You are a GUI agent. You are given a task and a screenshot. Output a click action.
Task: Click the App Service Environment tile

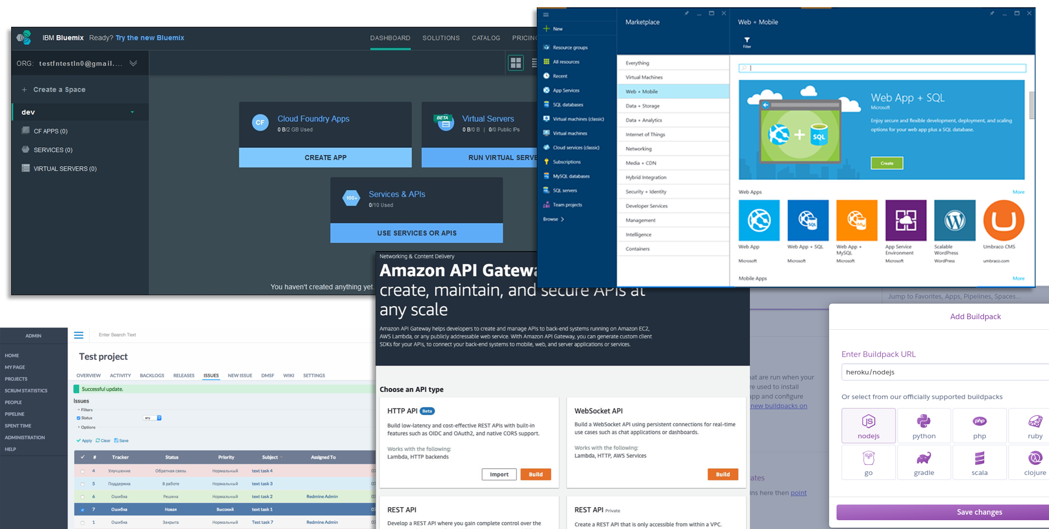[906, 220]
